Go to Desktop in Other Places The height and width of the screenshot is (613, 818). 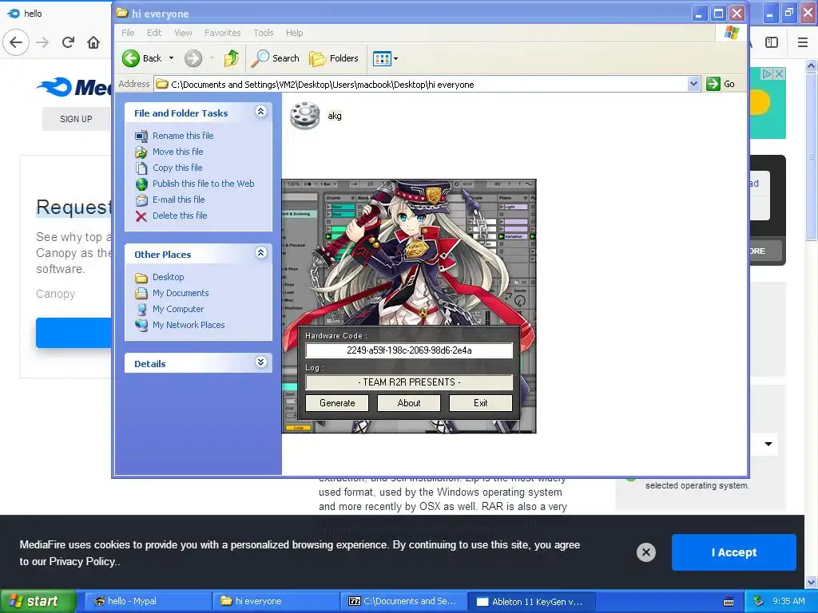(x=168, y=277)
